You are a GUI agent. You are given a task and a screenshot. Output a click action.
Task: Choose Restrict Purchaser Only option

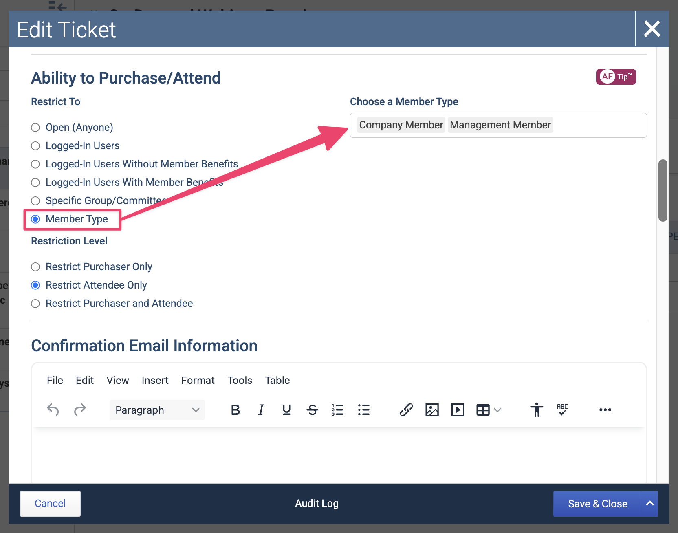(35, 267)
